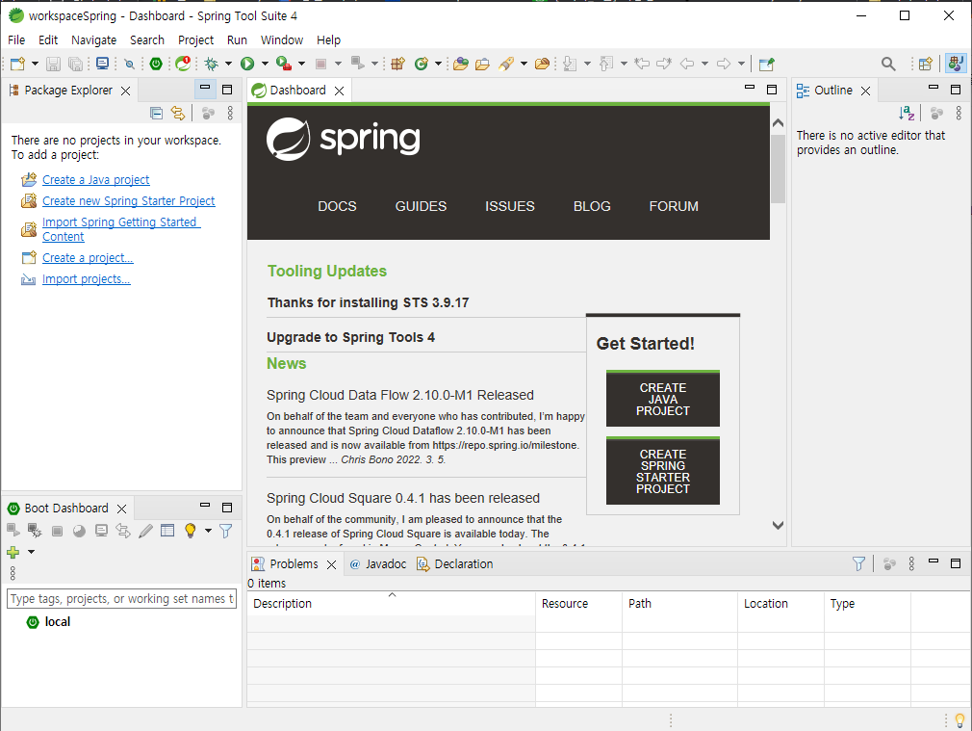Click the Search flashlight icon in toolbar
The width and height of the screenshot is (972, 731).
pyautogui.click(x=506, y=64)
